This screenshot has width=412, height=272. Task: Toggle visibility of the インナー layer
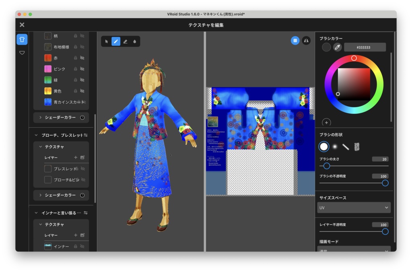82,247
